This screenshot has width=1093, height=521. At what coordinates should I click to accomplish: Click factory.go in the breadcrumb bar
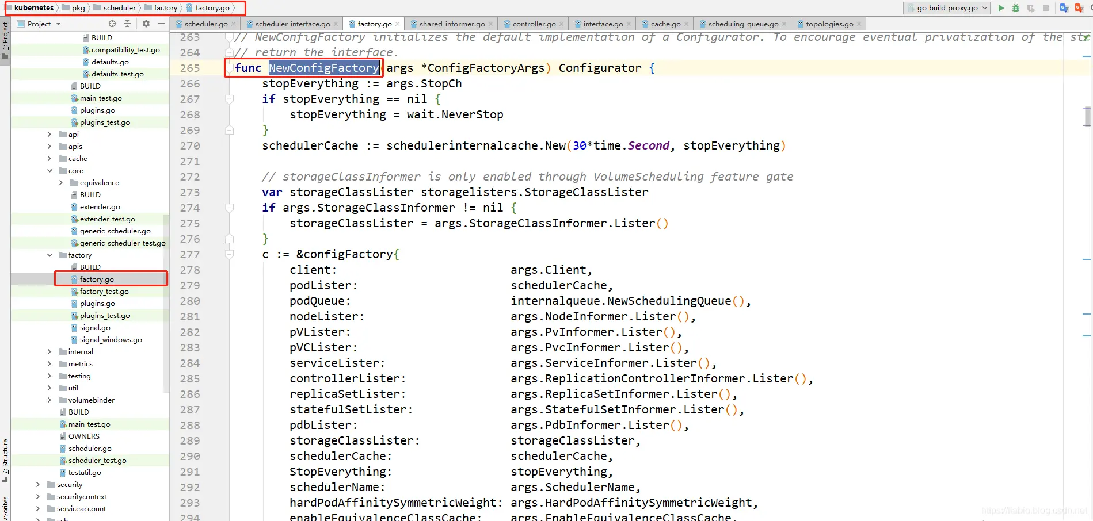[x=212, y=8]
